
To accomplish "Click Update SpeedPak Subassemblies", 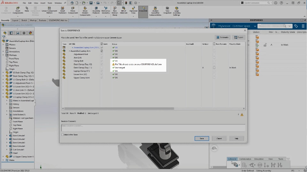I will pos(155,11).
